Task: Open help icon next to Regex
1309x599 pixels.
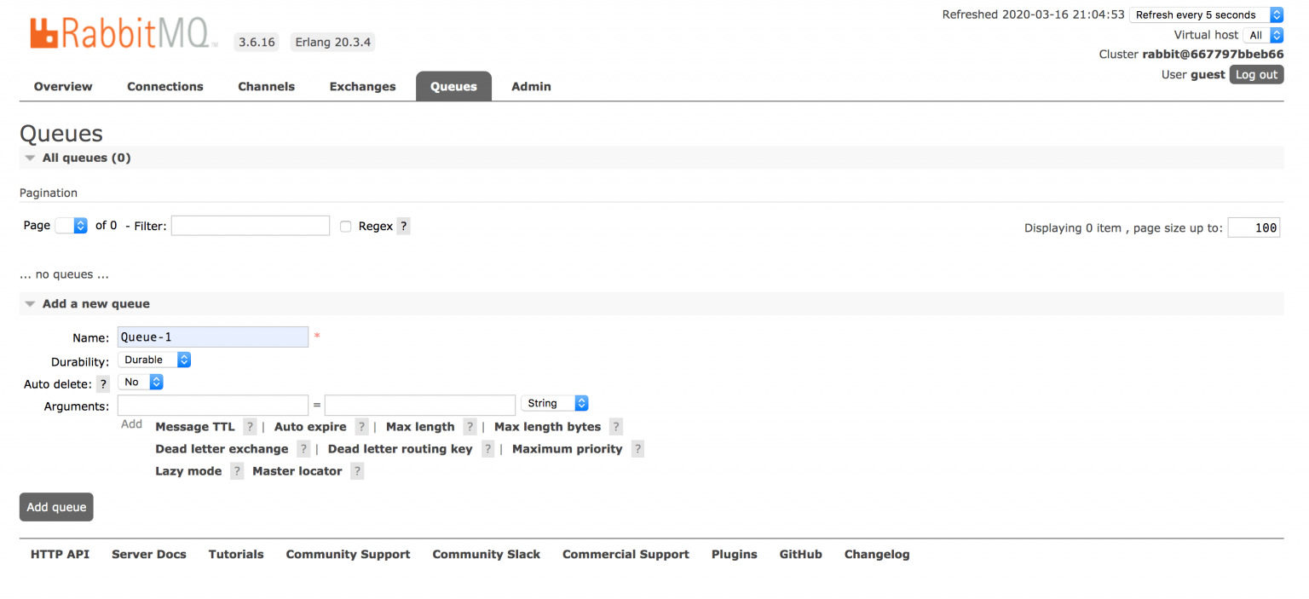Action: point(404,227)
